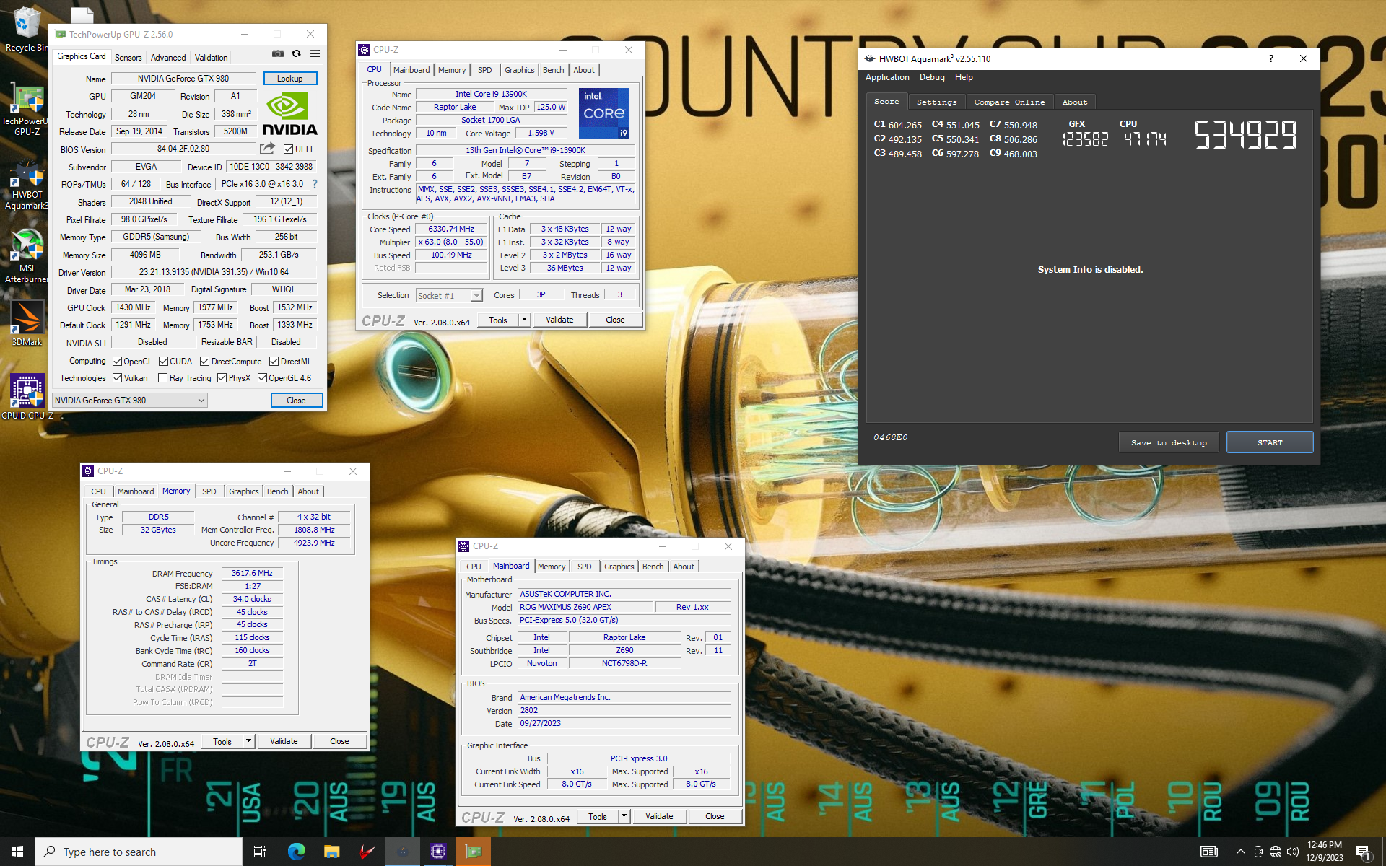Open Aquamark Compare Online tab
Viewport: 1386px width, 866px height.
[x=1009, y=102]
